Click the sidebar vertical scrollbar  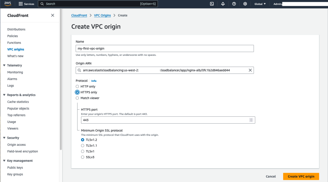[61, 79]
